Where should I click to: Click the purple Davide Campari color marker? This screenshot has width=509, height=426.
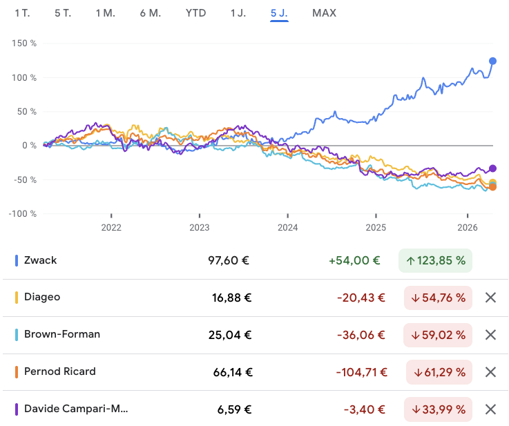tap(17, 409)
